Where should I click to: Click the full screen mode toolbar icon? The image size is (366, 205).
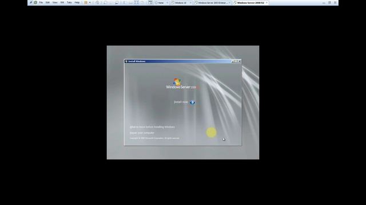(137, 2)
